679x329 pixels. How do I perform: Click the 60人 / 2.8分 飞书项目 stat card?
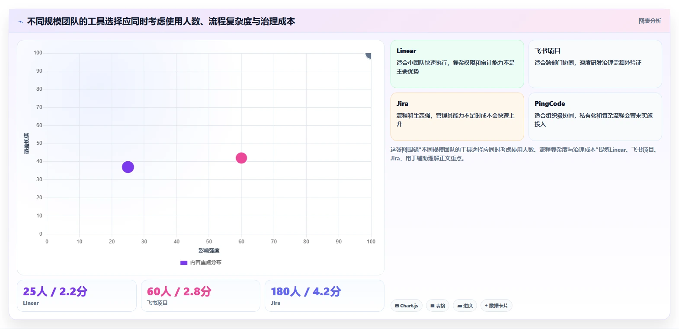201,296
